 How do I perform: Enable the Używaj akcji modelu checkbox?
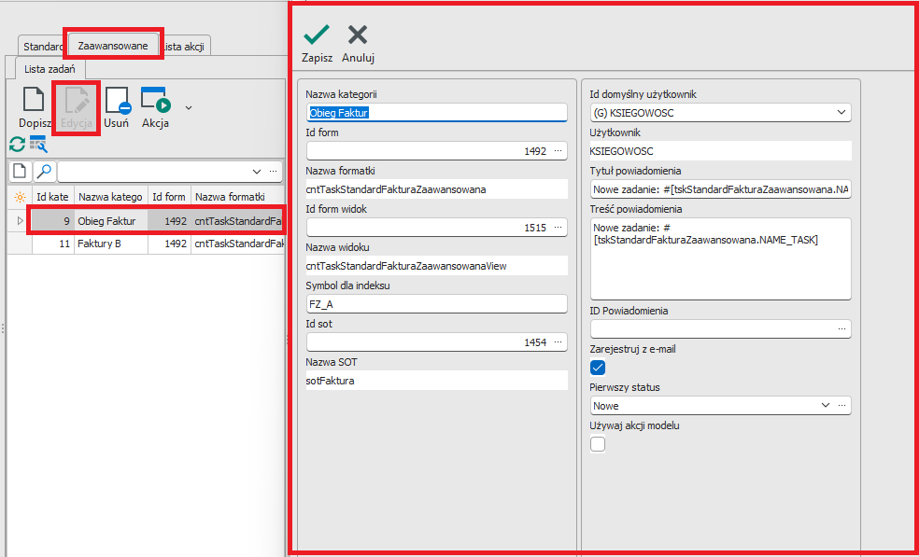click(599, 444)
